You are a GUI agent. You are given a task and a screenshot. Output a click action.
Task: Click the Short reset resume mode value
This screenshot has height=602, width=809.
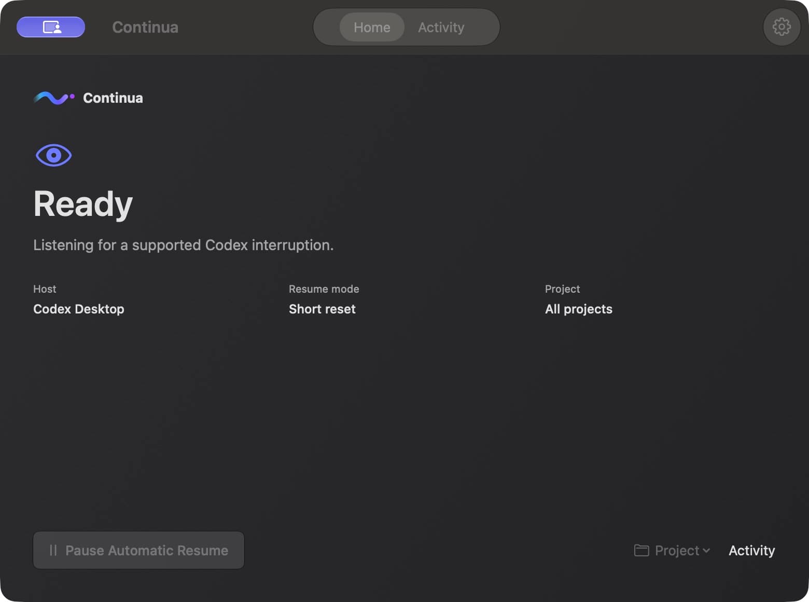(322, 309)
